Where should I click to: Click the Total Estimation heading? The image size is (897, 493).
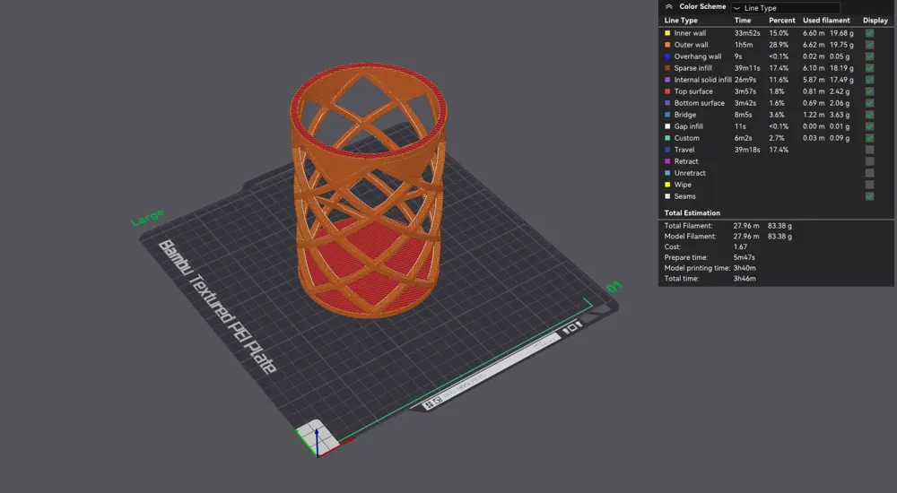click(x=692, y=212)
